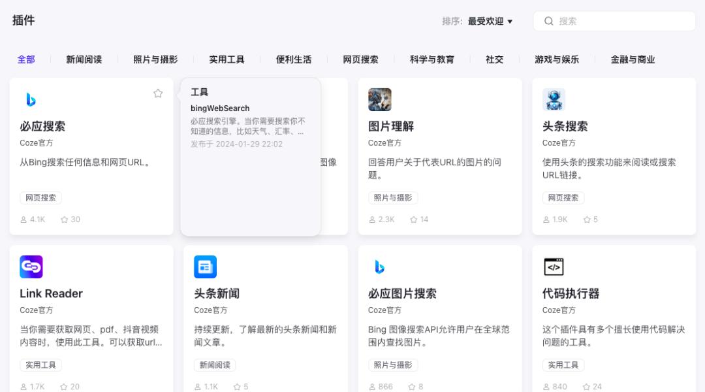Open the 图片理解 plugin title

click(391, 127)
